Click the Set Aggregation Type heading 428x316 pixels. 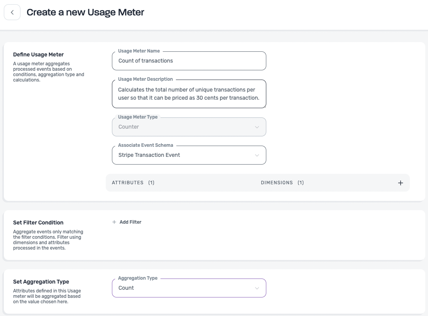pyautogui.click(x=41, y=282)
